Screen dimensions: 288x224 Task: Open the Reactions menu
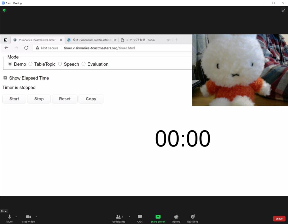click(193, 218)
